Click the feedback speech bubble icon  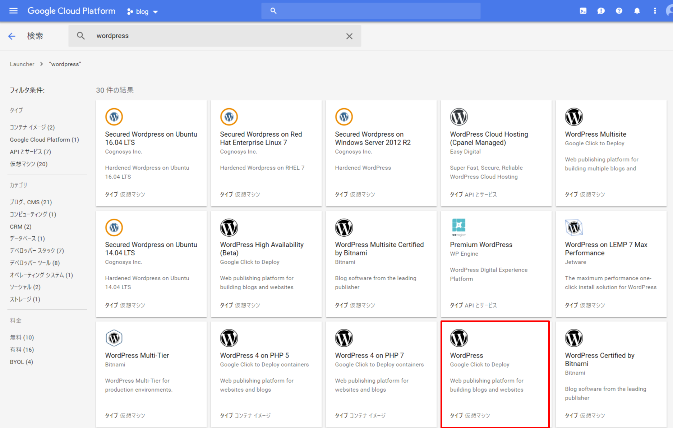(x=601, y=11)
